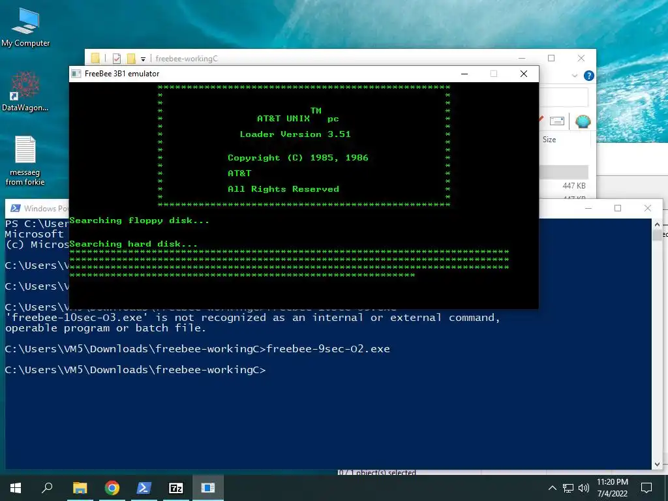Click PowerShell scrollbar down arrow
The image size is (668, 501).
[x=656, y=464]
